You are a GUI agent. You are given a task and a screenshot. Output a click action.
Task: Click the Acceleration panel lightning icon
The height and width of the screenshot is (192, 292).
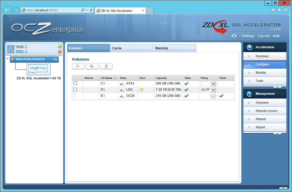(x=249, y=47)
